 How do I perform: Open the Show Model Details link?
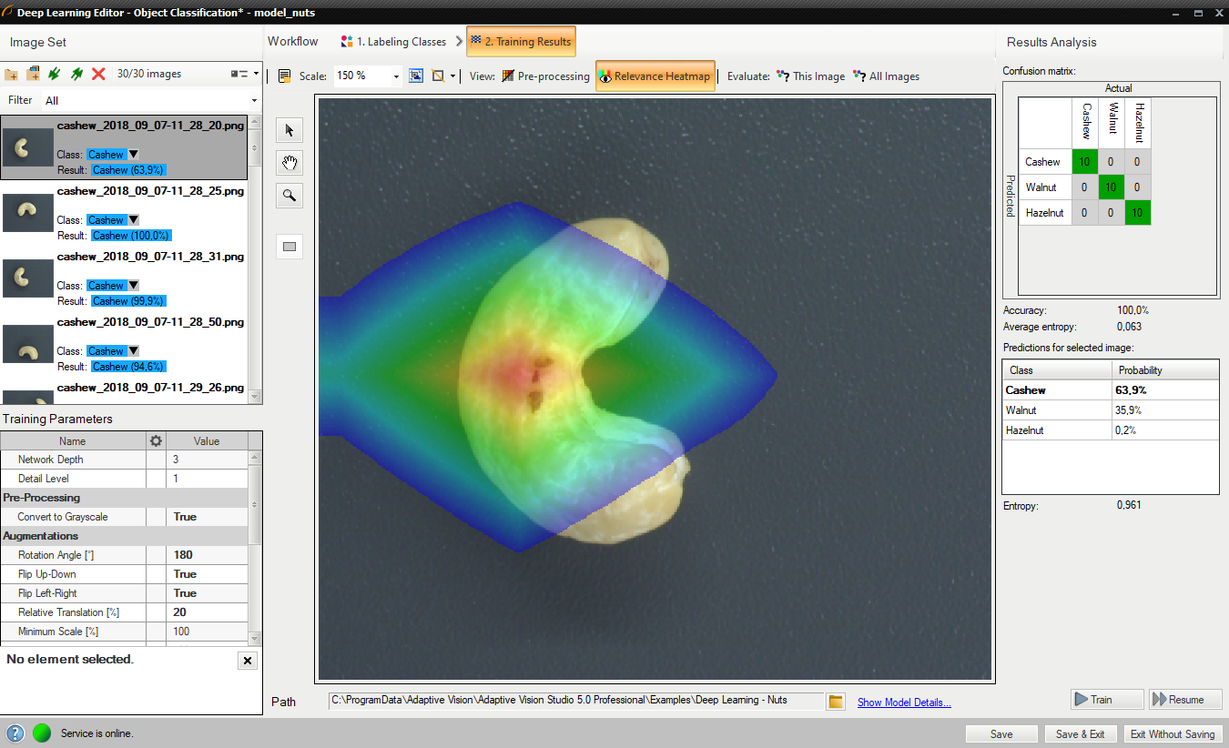903,703
